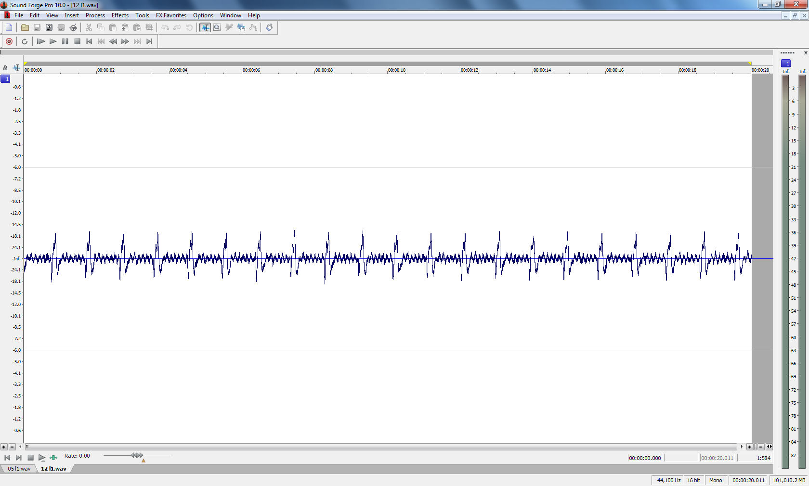
Task: Toggle the Edit tool in toolbar
Action: coord(205,27)
